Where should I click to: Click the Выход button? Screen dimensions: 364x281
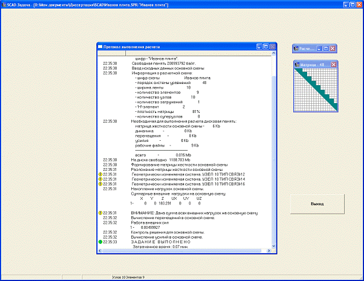316,205
